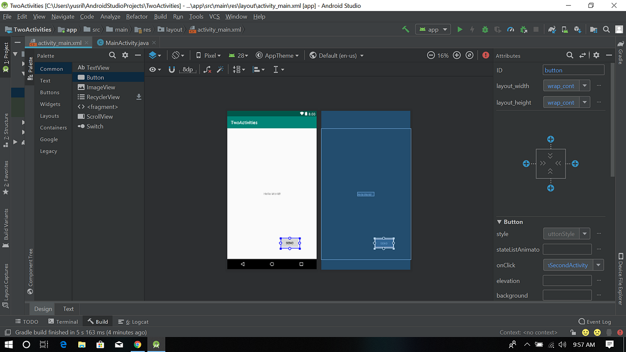
Task: Toggle Autoconnect with the magnet icon
Action: [172, 69]
